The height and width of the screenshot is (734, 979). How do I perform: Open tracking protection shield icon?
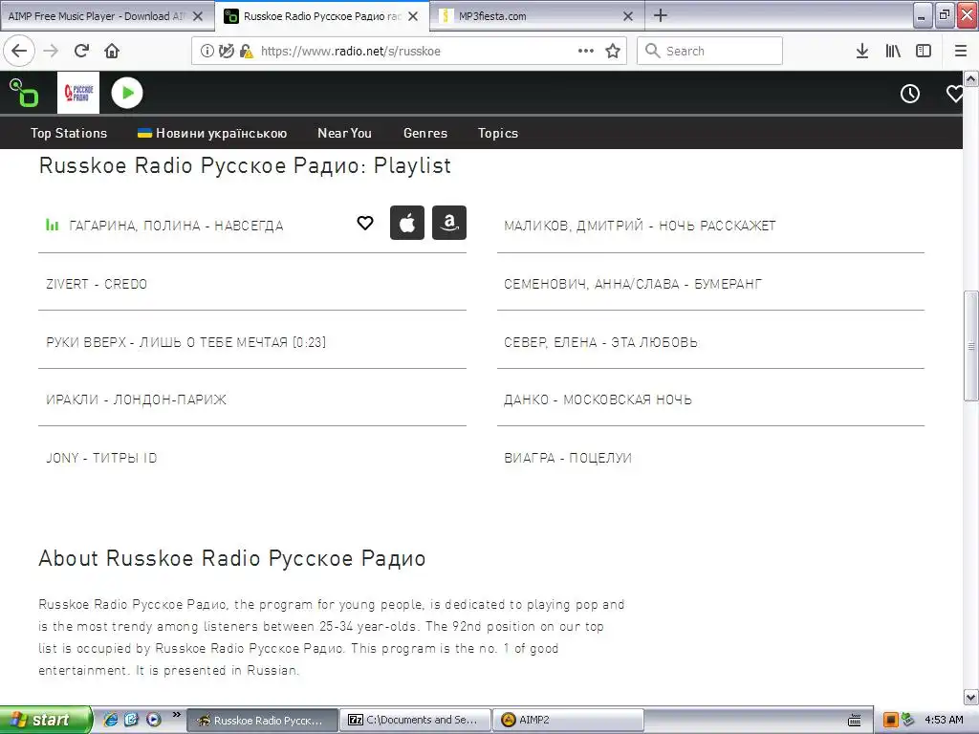coord(226,52)
